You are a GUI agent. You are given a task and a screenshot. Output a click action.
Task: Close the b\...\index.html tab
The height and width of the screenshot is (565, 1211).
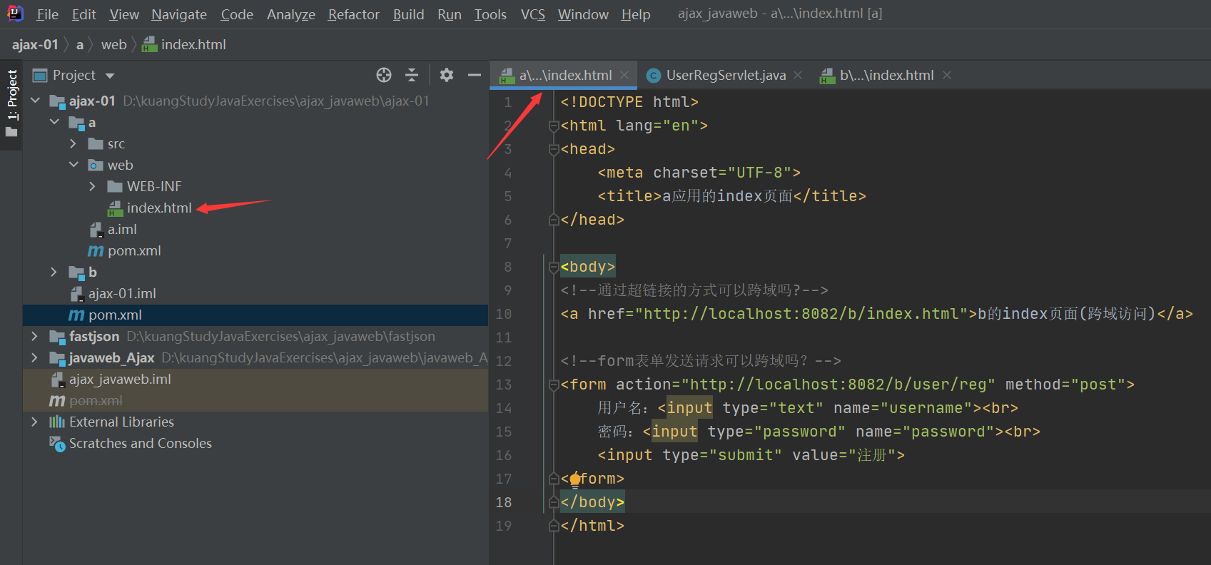click(947, 75)
